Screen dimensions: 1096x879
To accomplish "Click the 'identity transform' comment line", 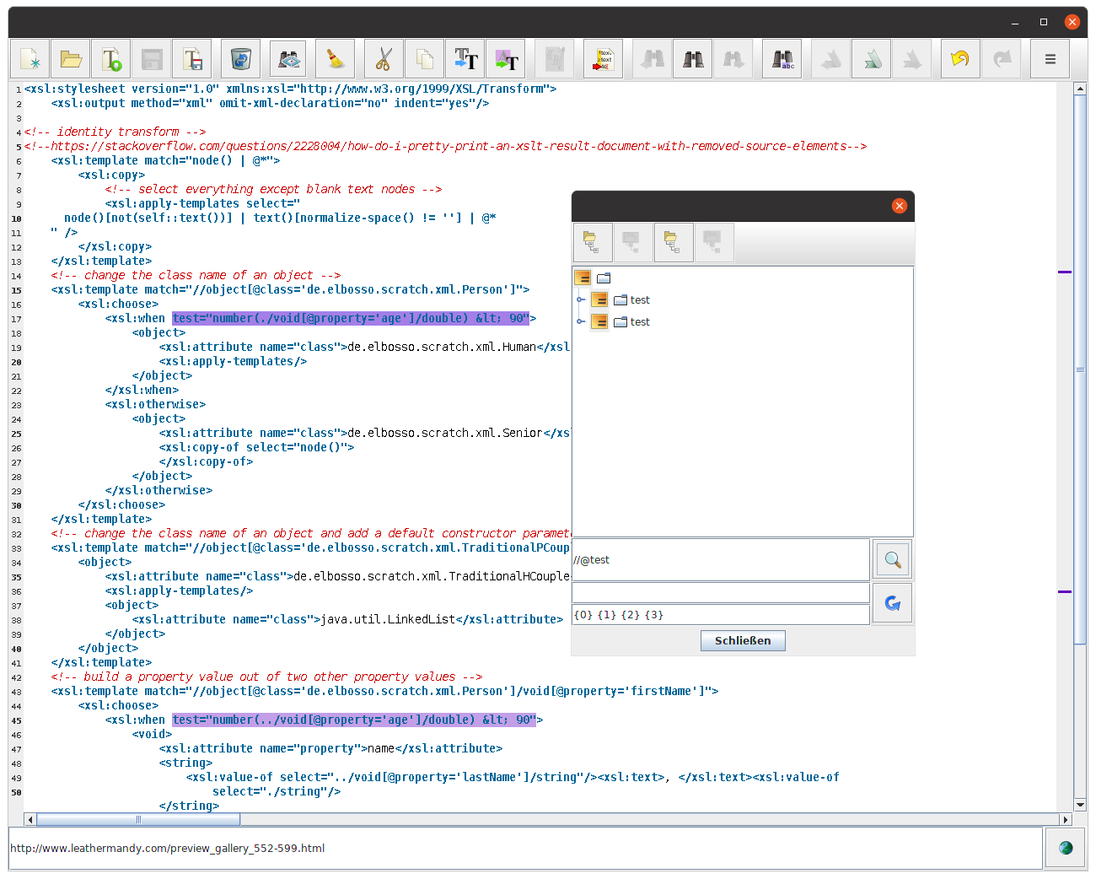I will 115,132.
